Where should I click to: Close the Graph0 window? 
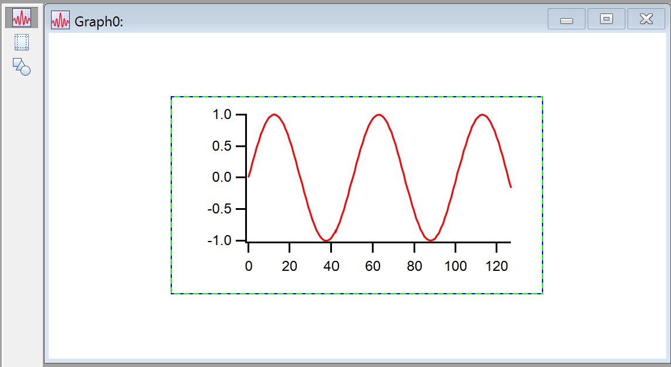(x=646, y=19)
